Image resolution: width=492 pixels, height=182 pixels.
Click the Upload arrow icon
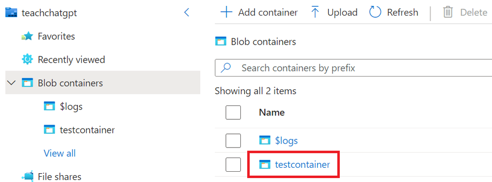coord(315,12)
